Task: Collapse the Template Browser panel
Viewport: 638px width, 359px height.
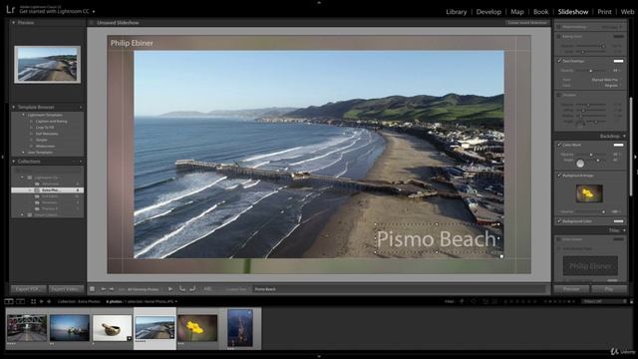Action: click(13, 107)
